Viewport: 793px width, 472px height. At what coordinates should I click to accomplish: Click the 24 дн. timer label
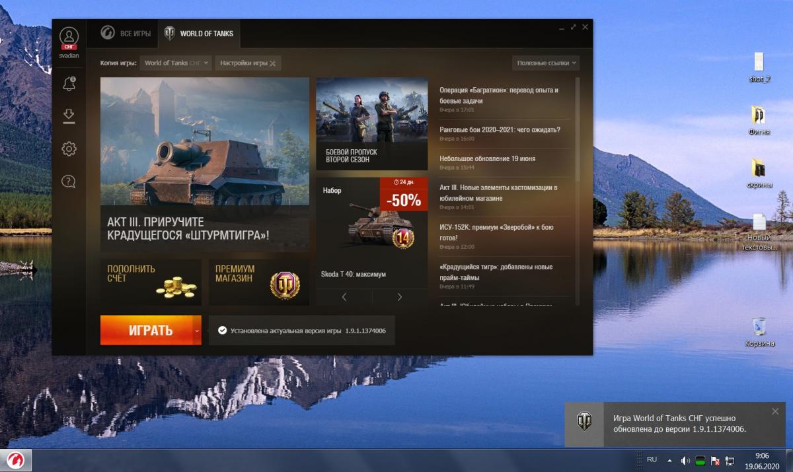coord(403,182)
